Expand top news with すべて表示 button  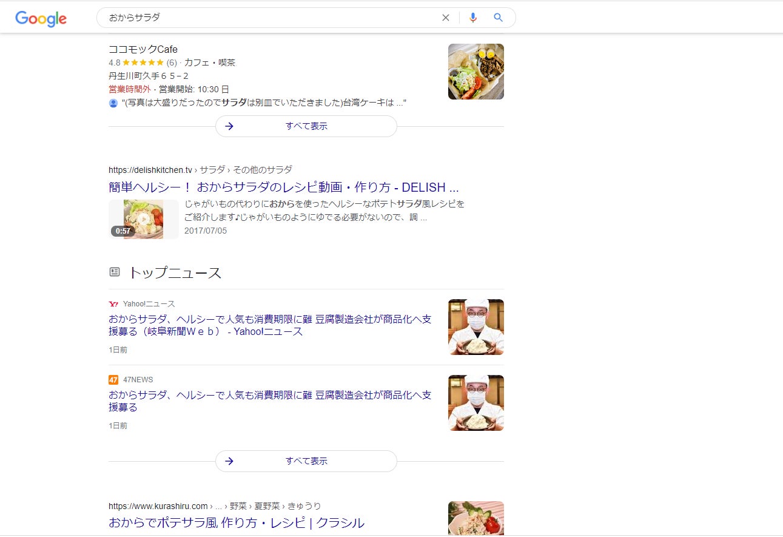306,461
